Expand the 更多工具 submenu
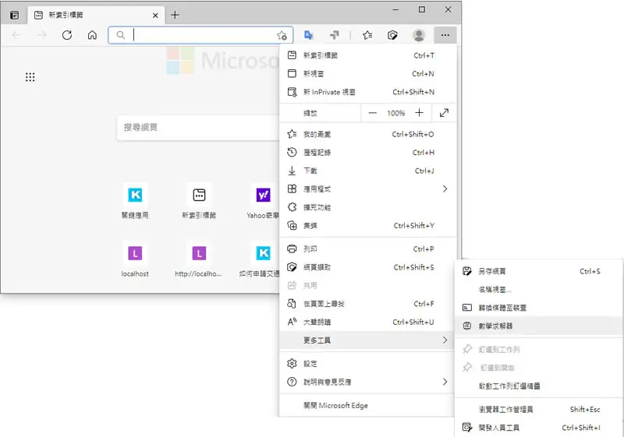624x437 pixels. pyautogui.click(x=367, y=340)
